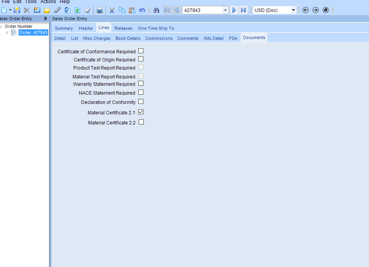Open the Commissions sub-tab

click(x=159, y=38)
